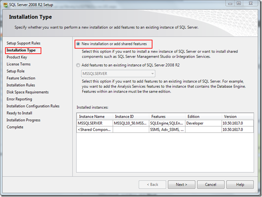Viewport: 262px width, 197px height.
Task: Go to Setup Support Rules step
Action: click(24, 43)
